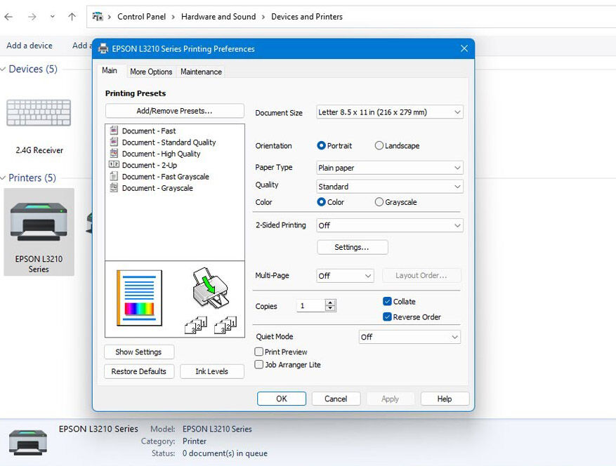Click Devices and Printers breadcrumb
The image size is (616, 466).
[307, 16]
